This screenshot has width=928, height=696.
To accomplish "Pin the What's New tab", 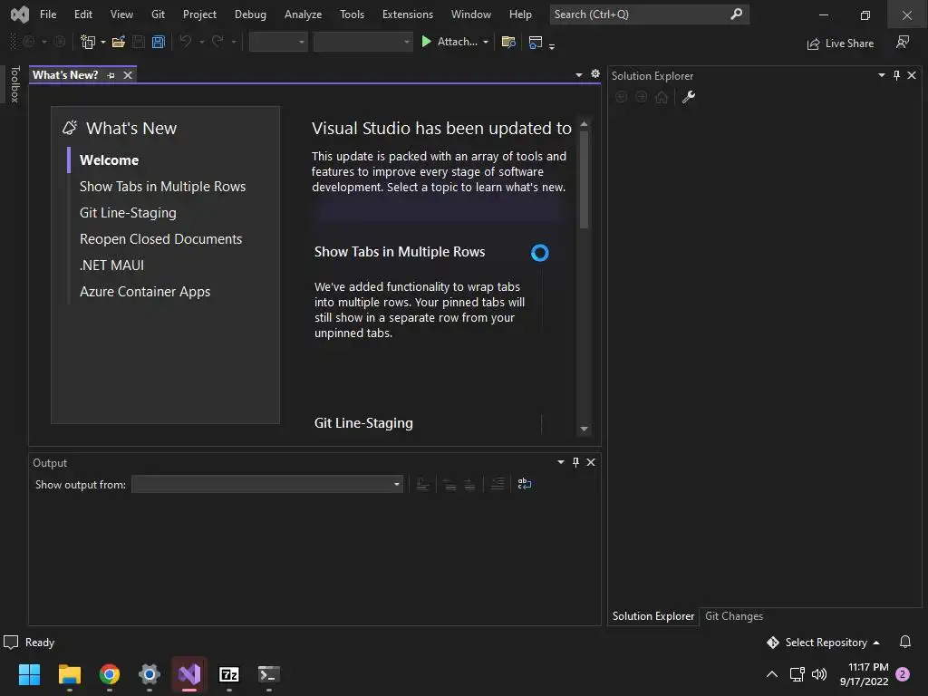I will pyautogui.click(x=111, y=75).
